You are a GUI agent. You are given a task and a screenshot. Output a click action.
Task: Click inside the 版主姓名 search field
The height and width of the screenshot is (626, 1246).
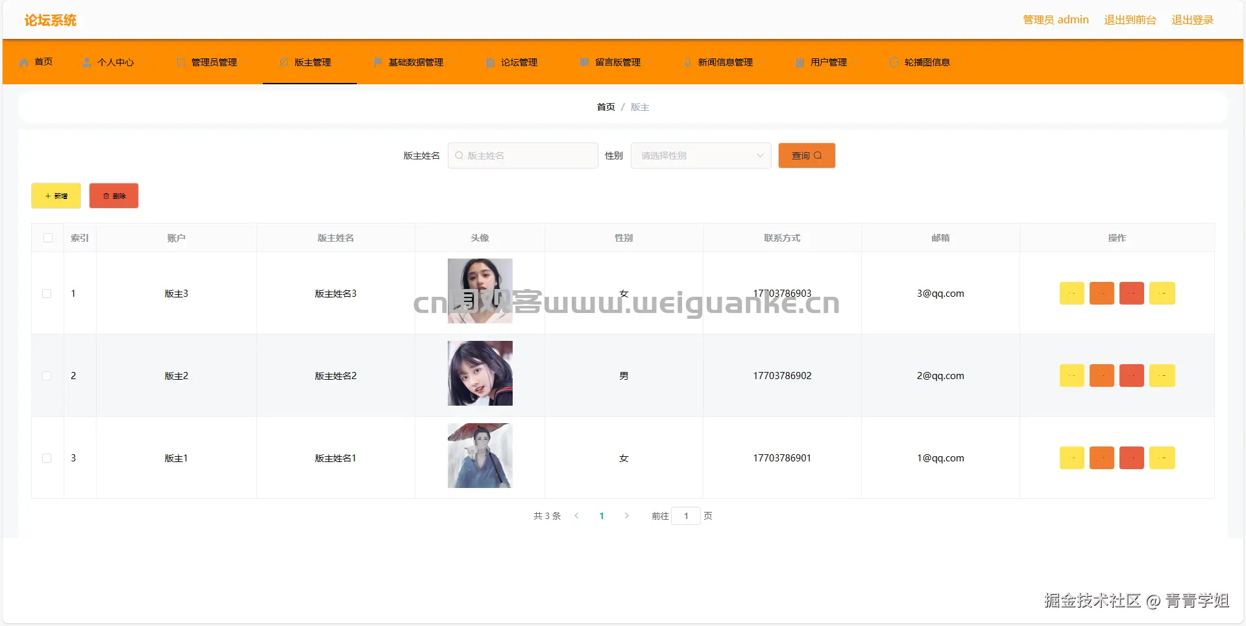point(523,156)
